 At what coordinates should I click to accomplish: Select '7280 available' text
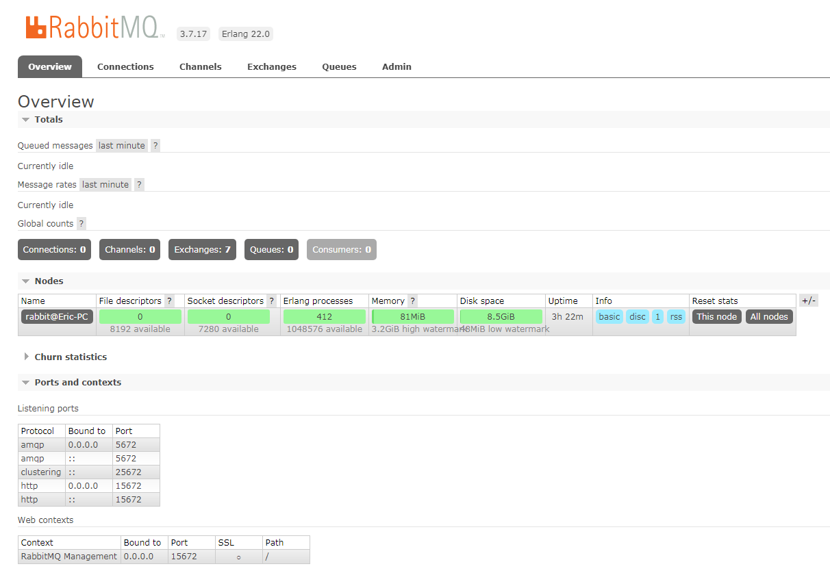click(x=229, y=329)
